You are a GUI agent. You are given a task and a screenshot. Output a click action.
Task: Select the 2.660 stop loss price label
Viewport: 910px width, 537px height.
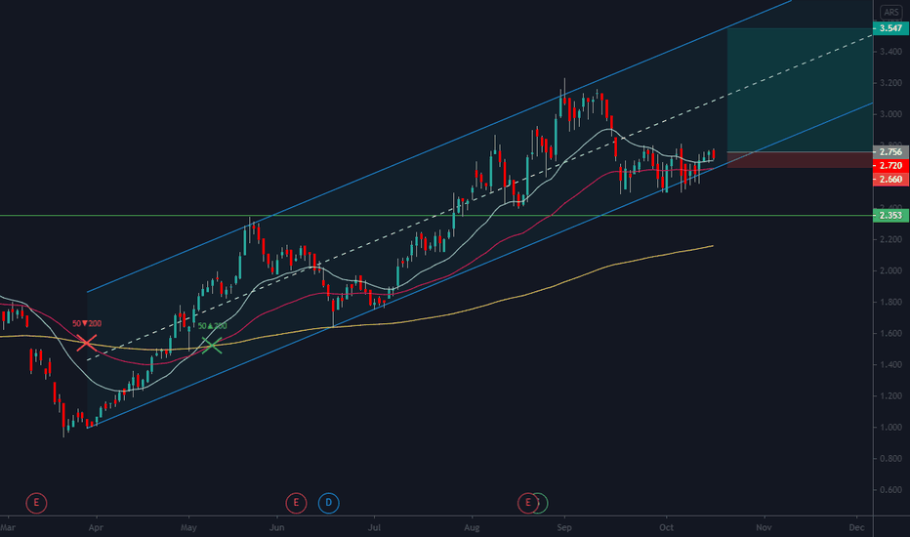click(x=890, y=180)
